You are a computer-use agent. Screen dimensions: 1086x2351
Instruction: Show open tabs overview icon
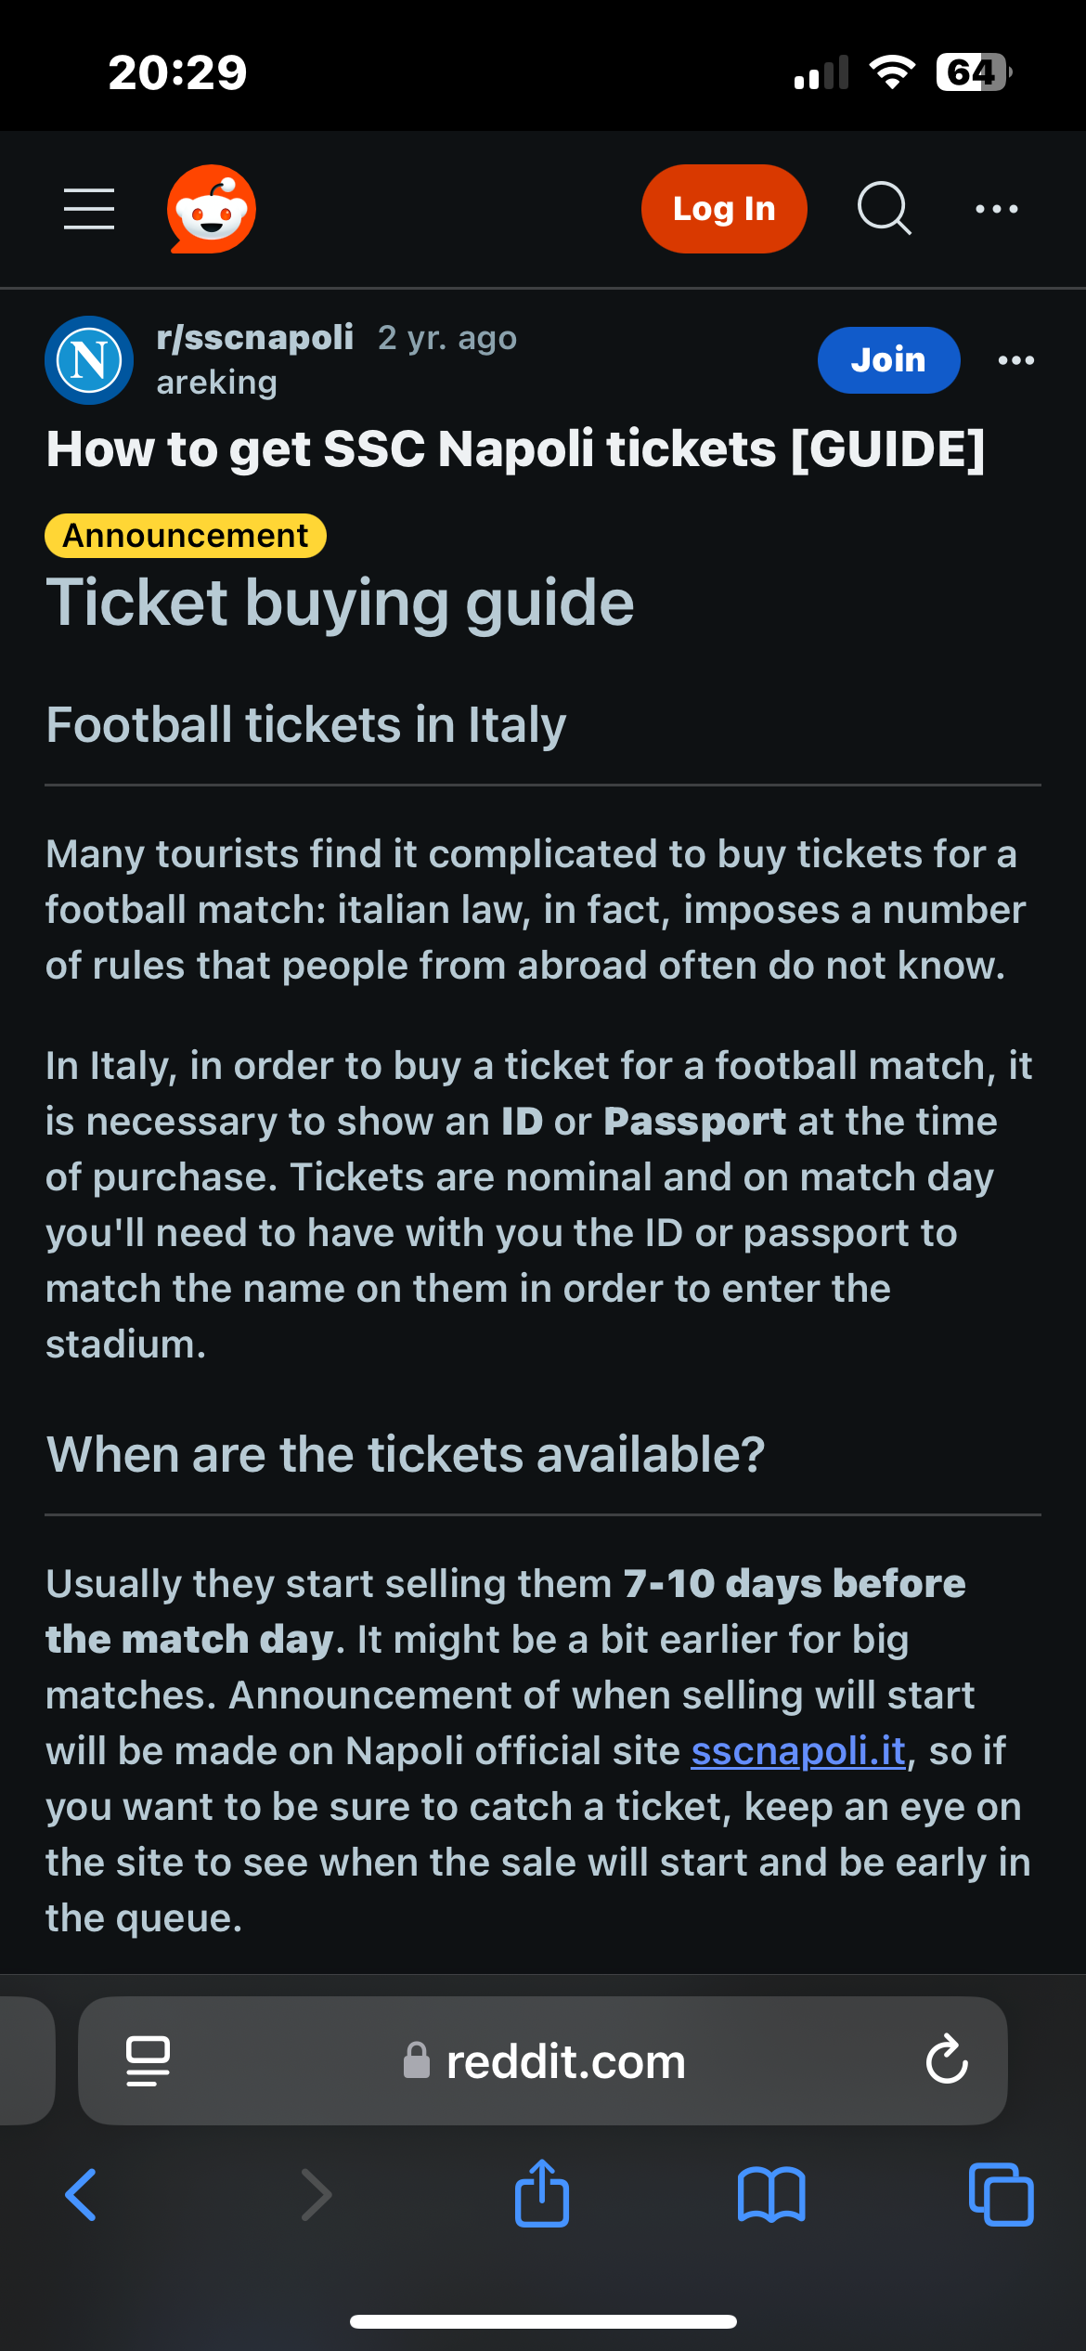(1001, 2195)
